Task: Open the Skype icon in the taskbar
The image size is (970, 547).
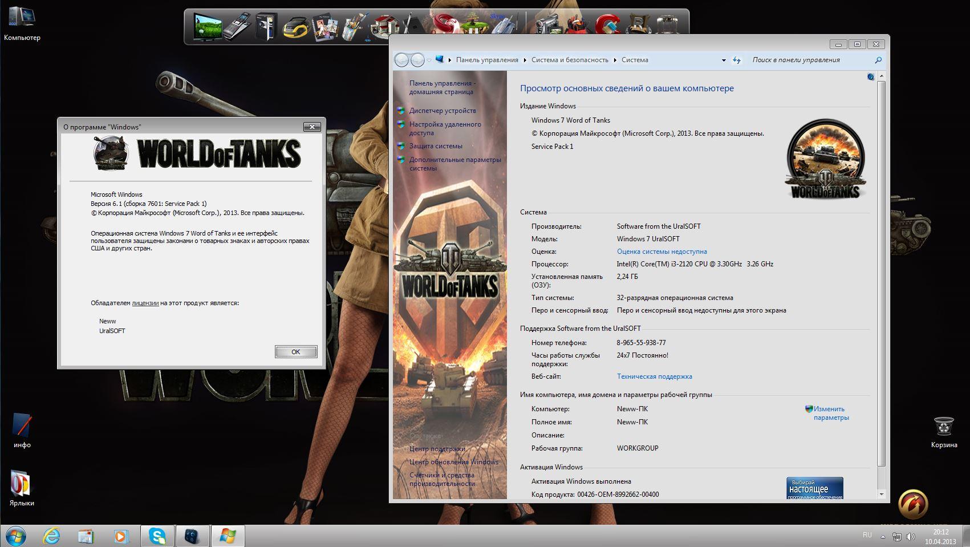Action: point(157,536)
